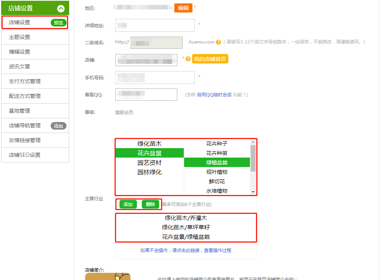This screenshot has width=380, height=280.
Task: Click the 预览 badge beside 店铺设置
Action: pyautogui.click(x=58, y=23)
